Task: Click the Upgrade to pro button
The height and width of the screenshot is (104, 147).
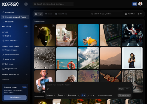Action: (15, 97)
